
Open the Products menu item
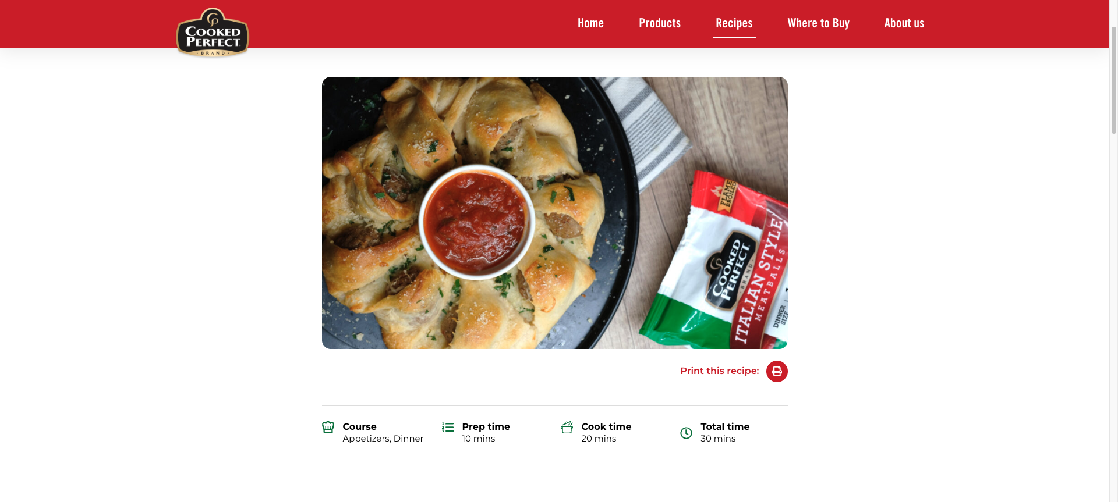click(660, 23)
